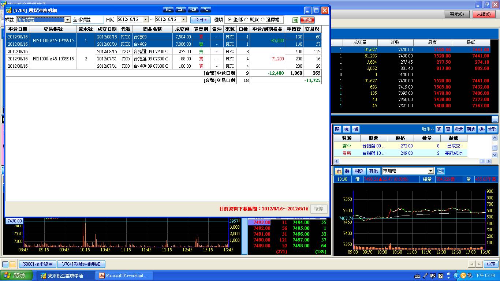Image resolution: width=500 pixels, height=281 pixels.
Task: Cancel 股票 orders button
Action: (x=459, y=129)
